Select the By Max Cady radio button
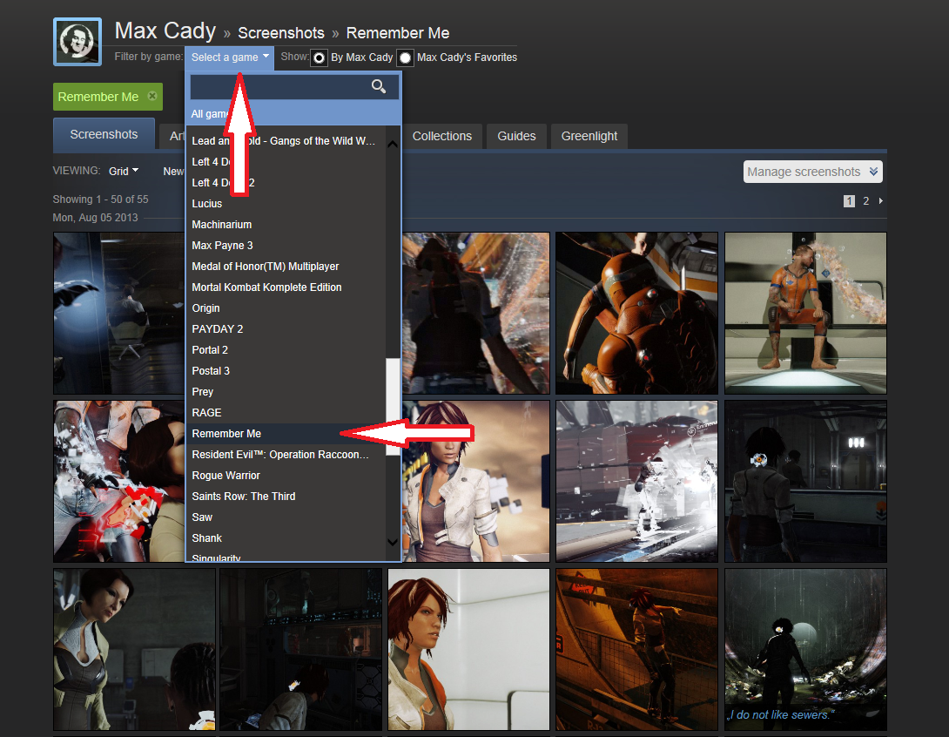The height and width of the screenshot is (737, 949). [319, 57]
